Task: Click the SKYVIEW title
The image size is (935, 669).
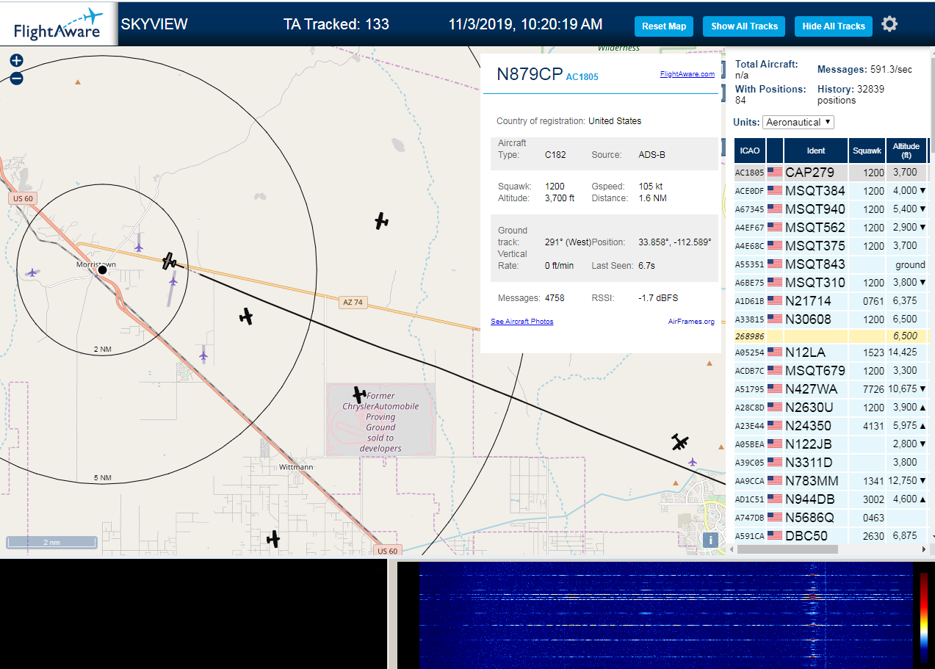Action: click(x=154, y=24)
